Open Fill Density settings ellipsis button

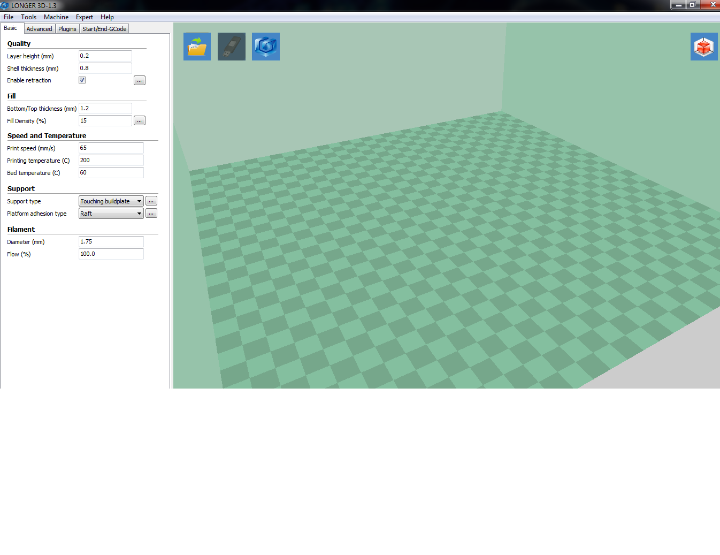[x=139, y=121]
